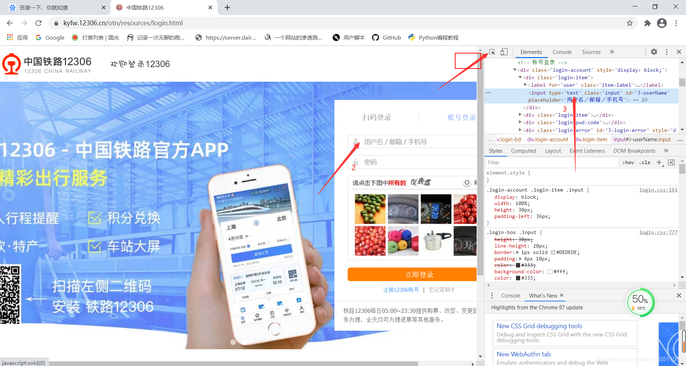The image size is (686, 366).
Task: Open the Google bookmark
Action: coord(50,37)
